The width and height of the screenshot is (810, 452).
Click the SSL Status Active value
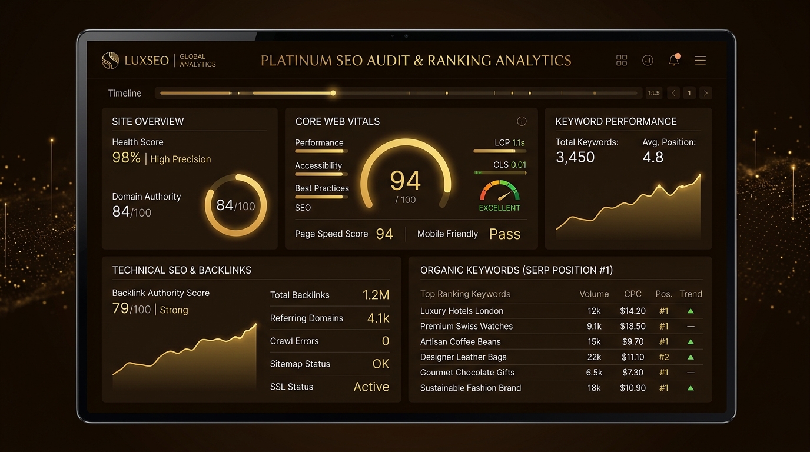tap(371, 387)
